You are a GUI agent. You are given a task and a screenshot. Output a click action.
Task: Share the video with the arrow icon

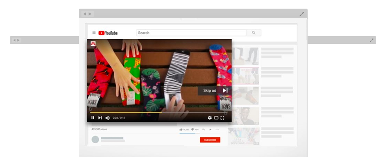click(x=210, y=130)
